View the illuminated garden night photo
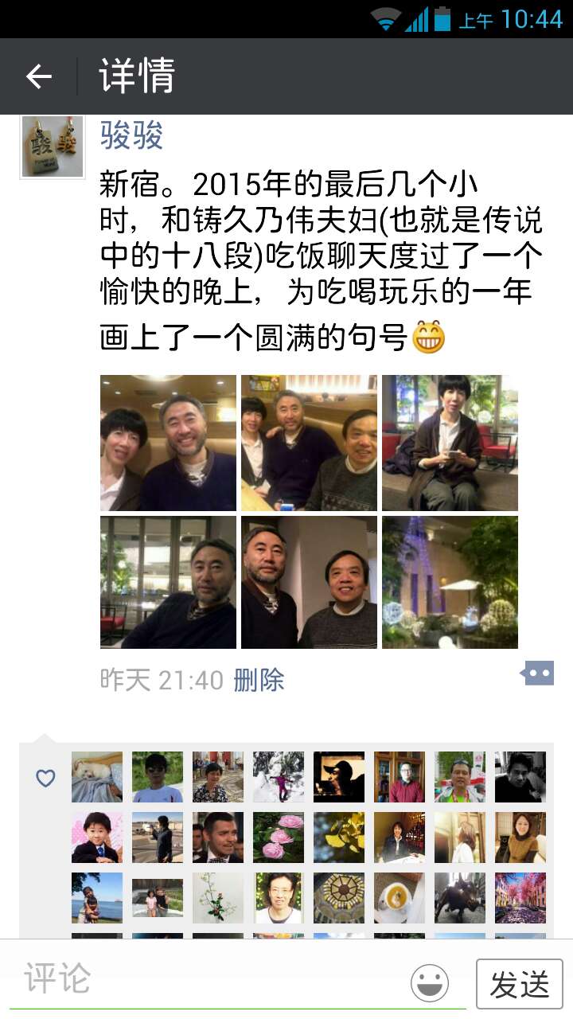The height and width of the screenshot is (1019, 573). pyautogui.click(x=450, y=583)
